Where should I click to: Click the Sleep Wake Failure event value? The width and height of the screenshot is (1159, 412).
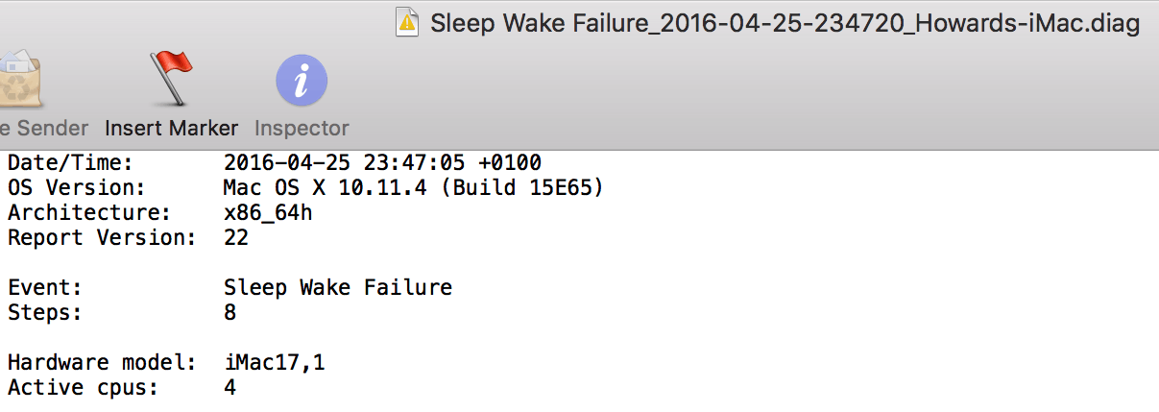coord(338,287)
